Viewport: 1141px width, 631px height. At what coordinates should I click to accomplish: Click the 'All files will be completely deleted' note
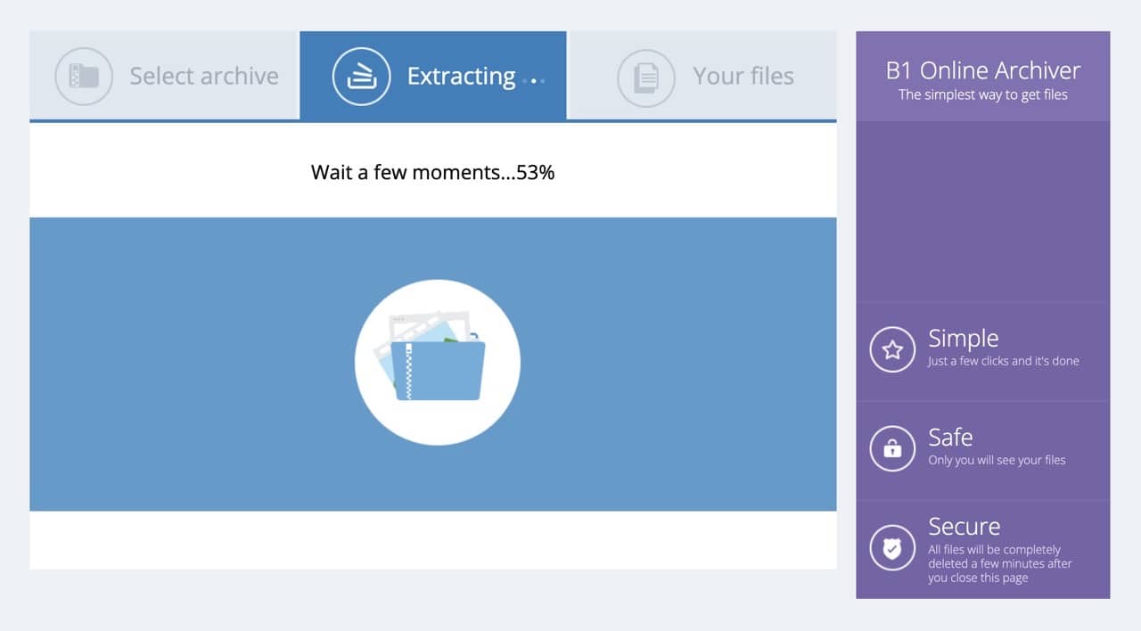point(1000,563)
